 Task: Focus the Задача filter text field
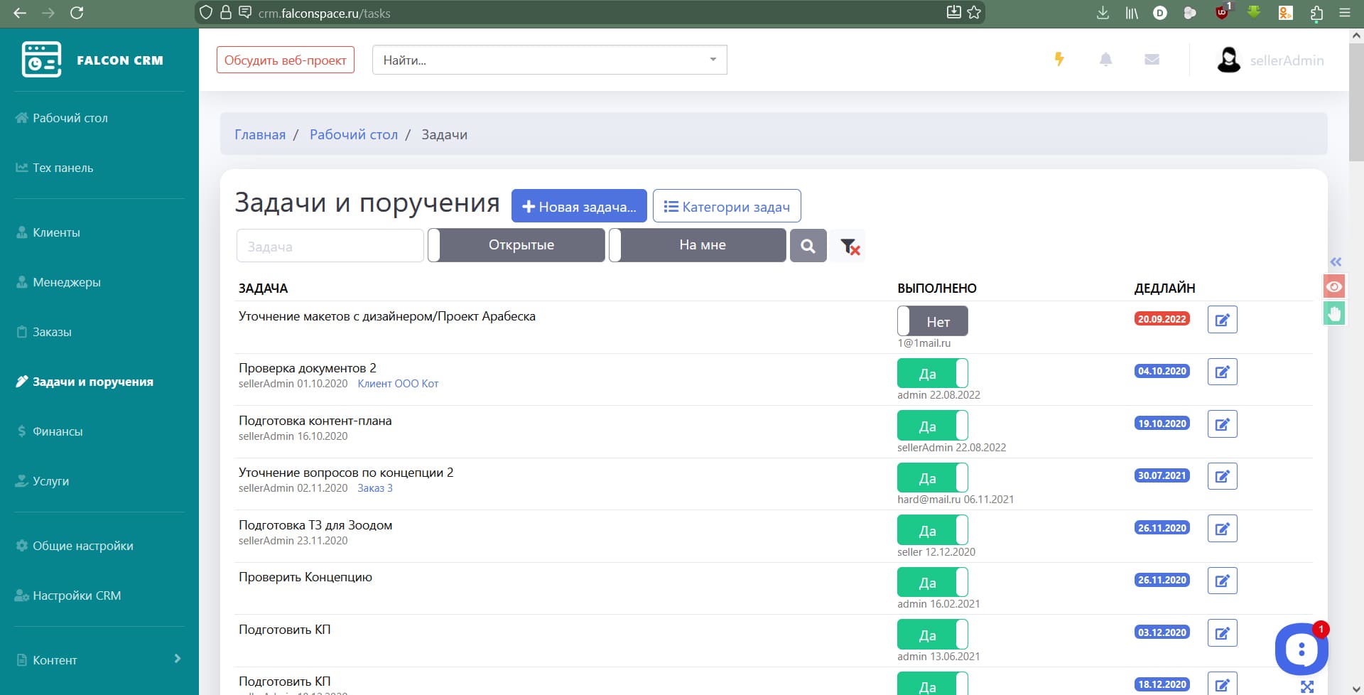[330, 246]
